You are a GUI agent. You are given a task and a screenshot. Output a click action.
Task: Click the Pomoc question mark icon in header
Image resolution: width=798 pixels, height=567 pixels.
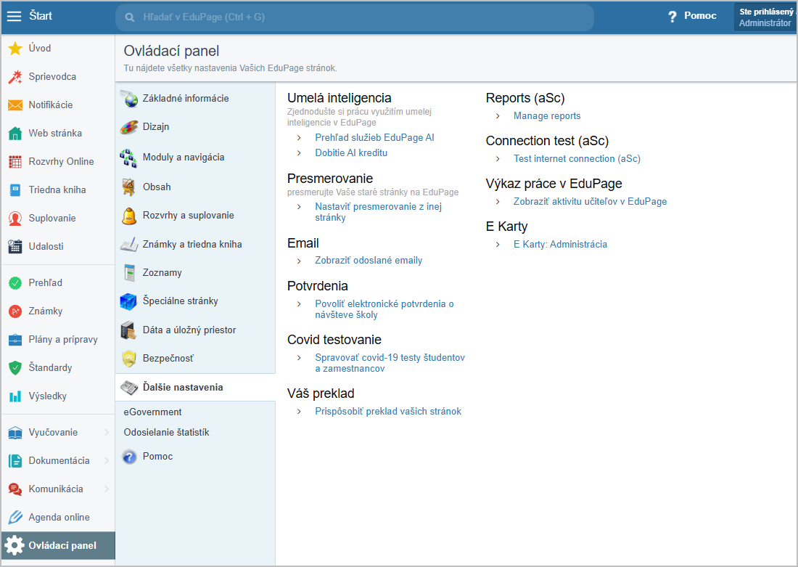[x=672, y=17]
